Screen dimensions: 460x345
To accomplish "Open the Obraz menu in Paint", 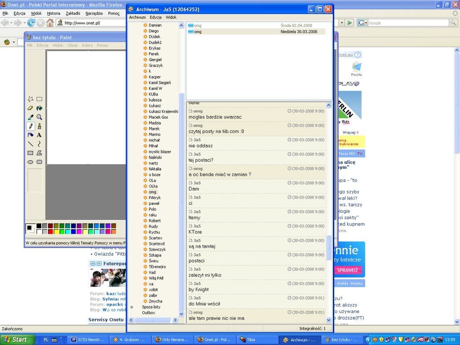I will click(72, 45).
